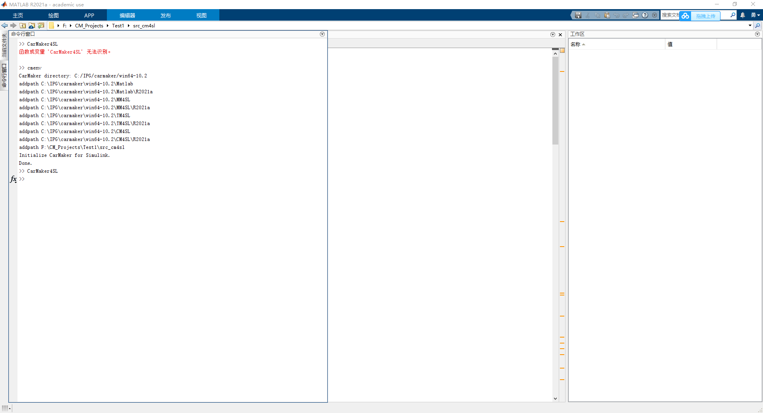Expand the arrow before F: in path

pos(58,26)
